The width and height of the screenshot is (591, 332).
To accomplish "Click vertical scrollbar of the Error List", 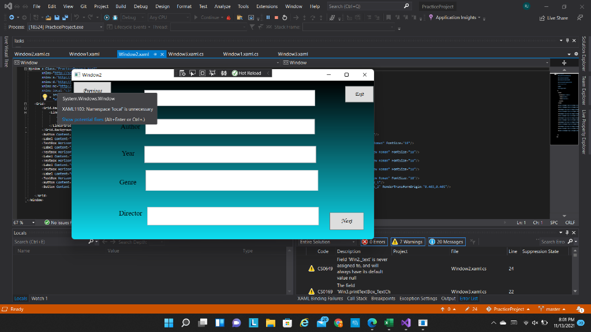I will [575, 270].
